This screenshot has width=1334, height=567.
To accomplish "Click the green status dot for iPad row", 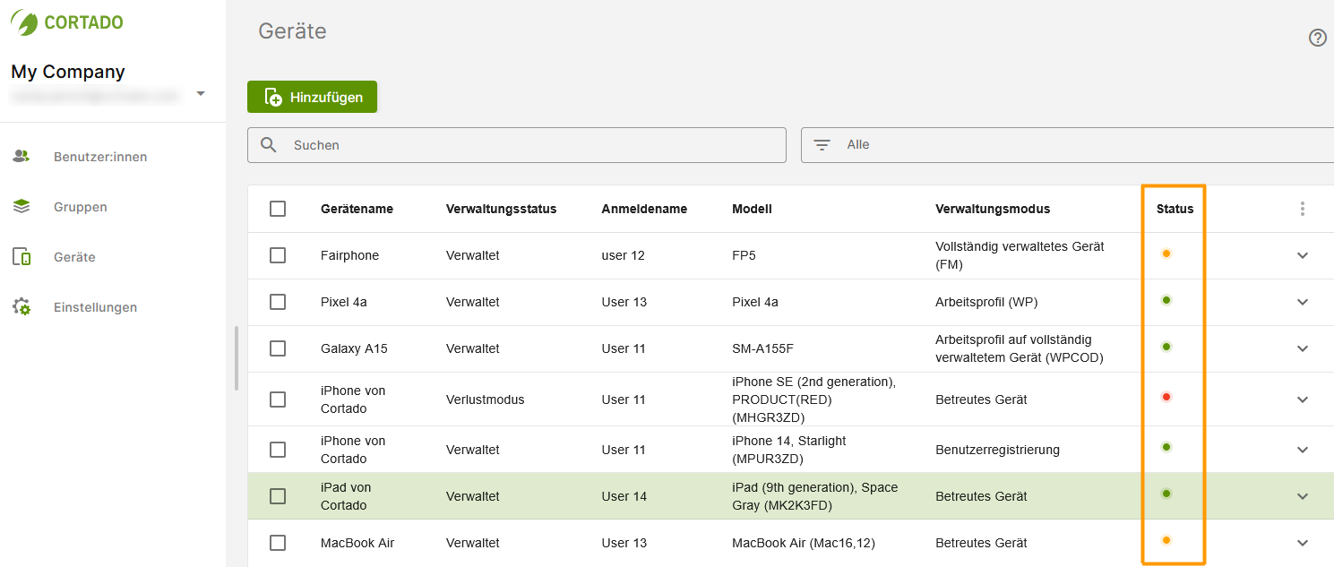I will click(1166, 494).
